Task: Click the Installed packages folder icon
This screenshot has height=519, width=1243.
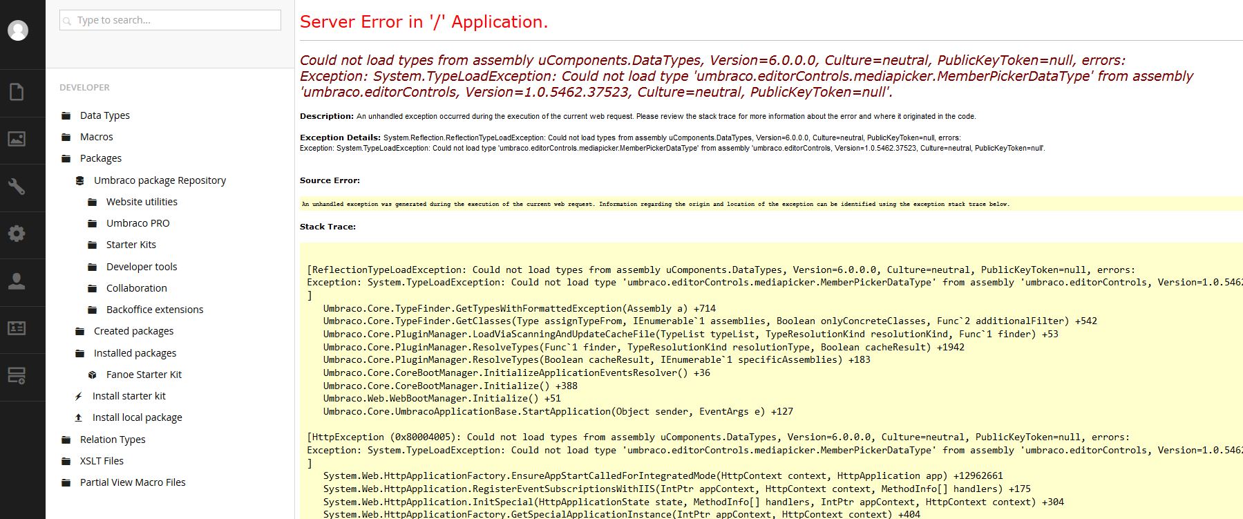Action: 80,353
